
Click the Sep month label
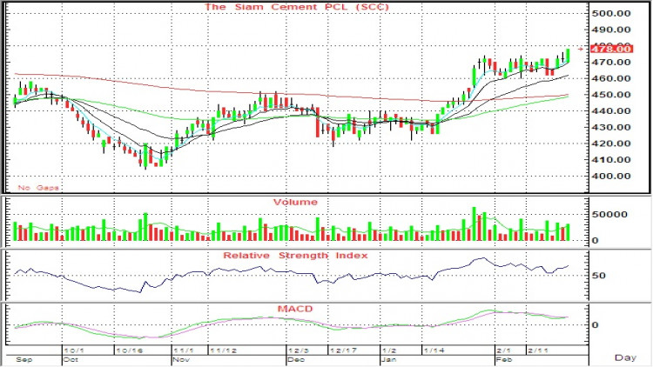point(24,359)
